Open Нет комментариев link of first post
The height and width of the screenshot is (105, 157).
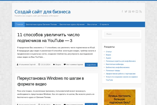pos(75,65)
